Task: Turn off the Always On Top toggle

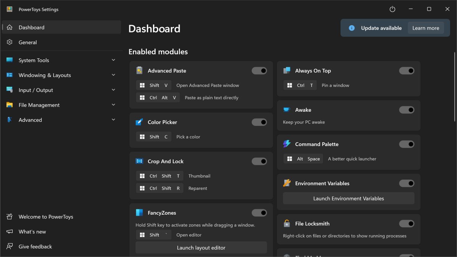Action: tap(407, 71)
